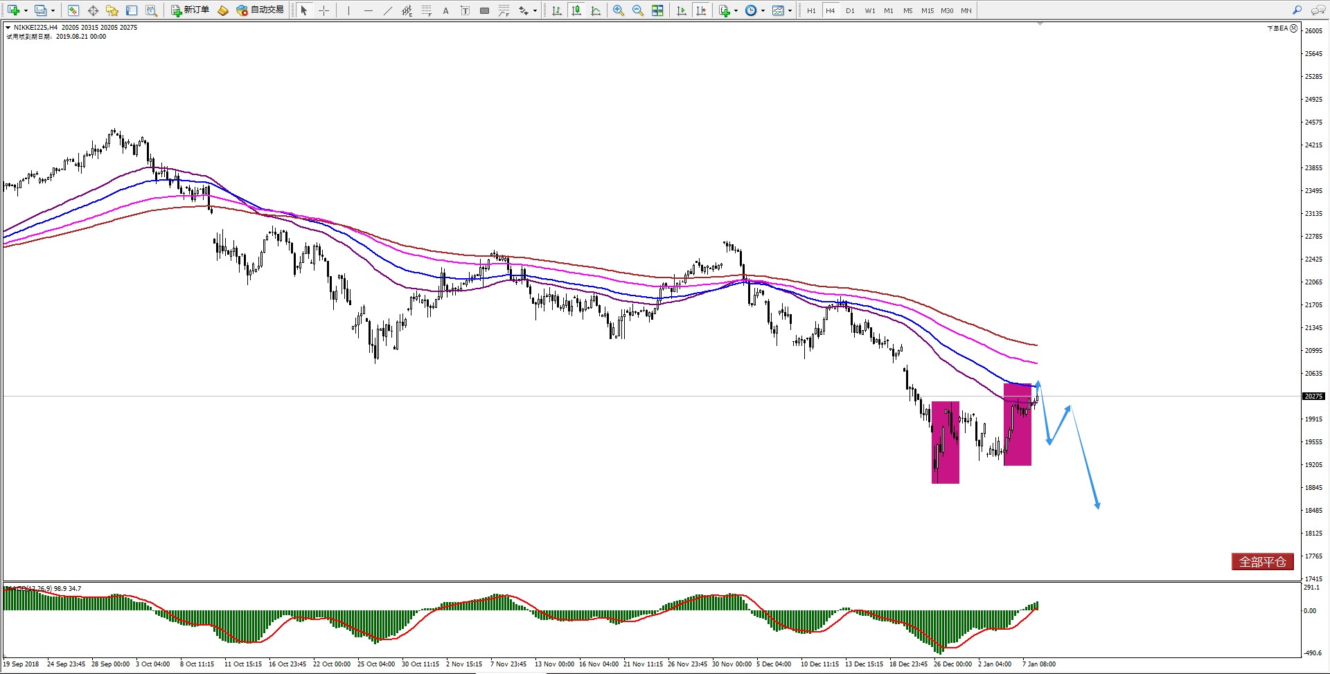
Task: Click the MACD 291.1 scale value
Action: click(1311, 587)
